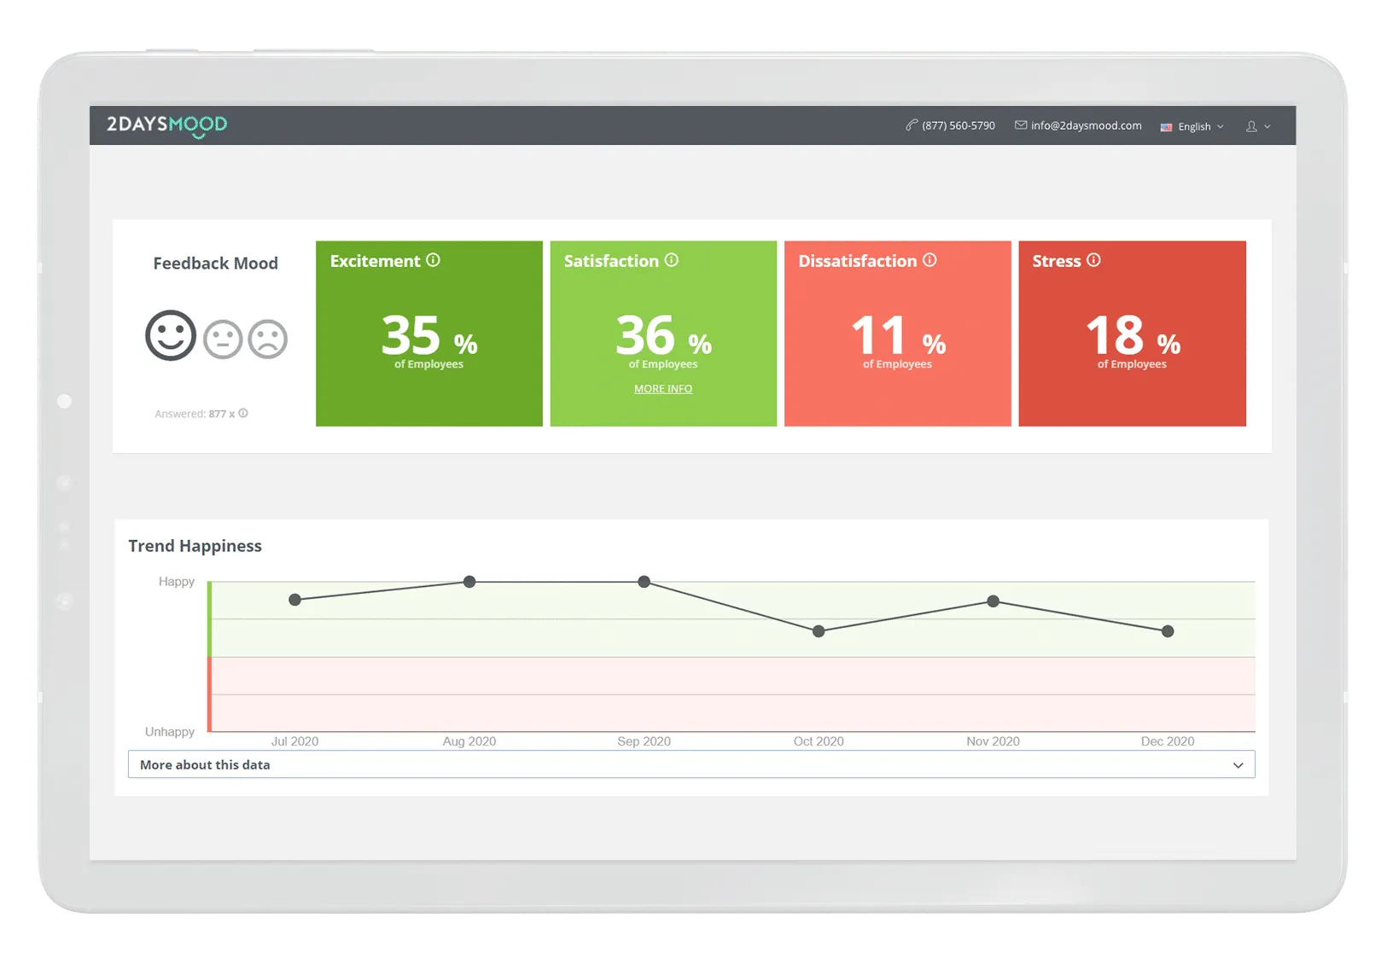Select the neutral face mood

click(223, 339)
